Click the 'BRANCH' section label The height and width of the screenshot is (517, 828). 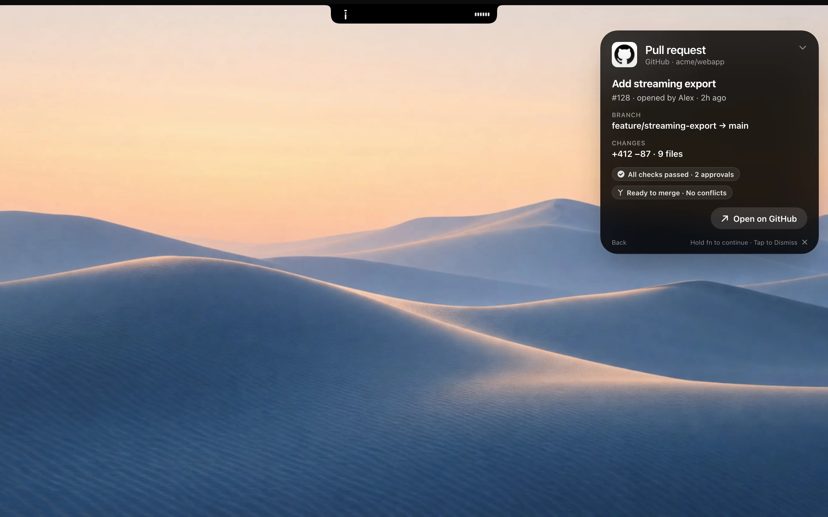[626, 115]
